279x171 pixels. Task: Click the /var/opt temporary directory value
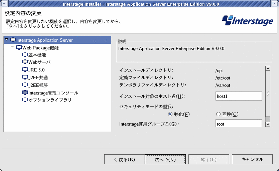(223, 85)
